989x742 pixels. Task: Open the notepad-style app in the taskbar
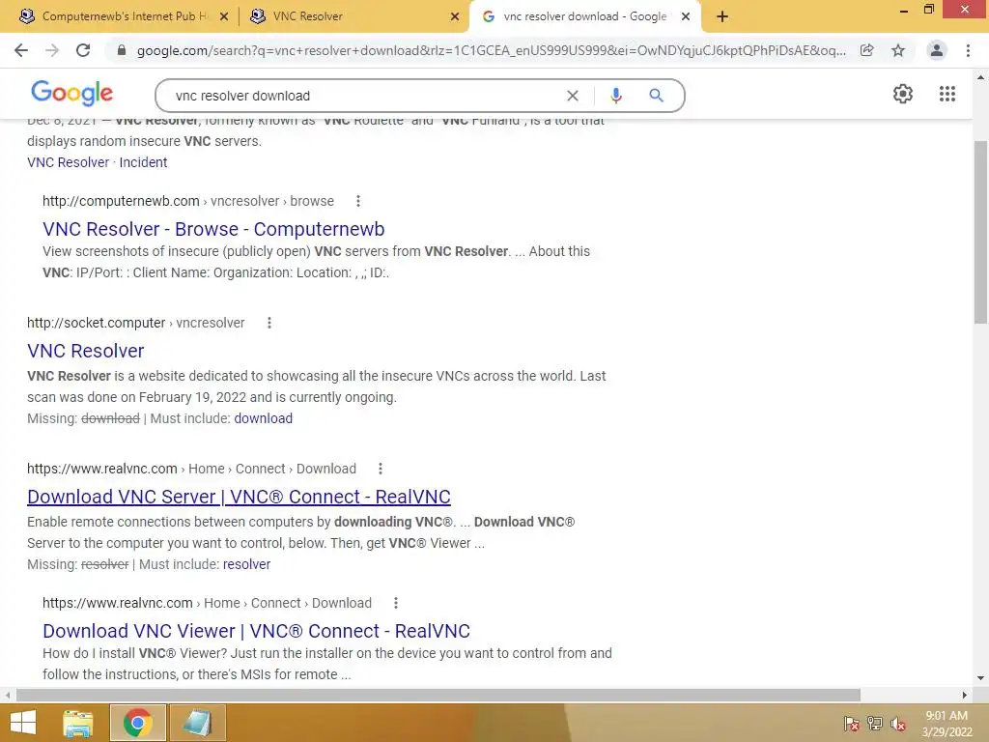198,723
